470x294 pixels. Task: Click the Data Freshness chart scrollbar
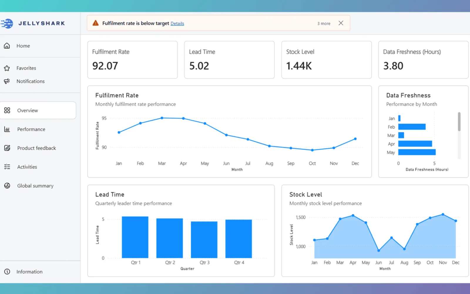point(459,122)
